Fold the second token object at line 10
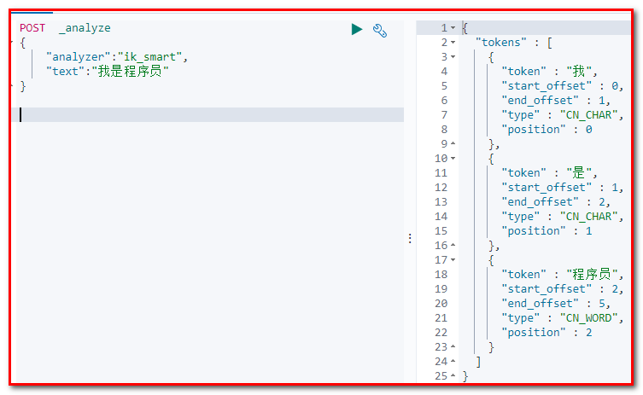 pyautogui.click(x=453, y=159)
